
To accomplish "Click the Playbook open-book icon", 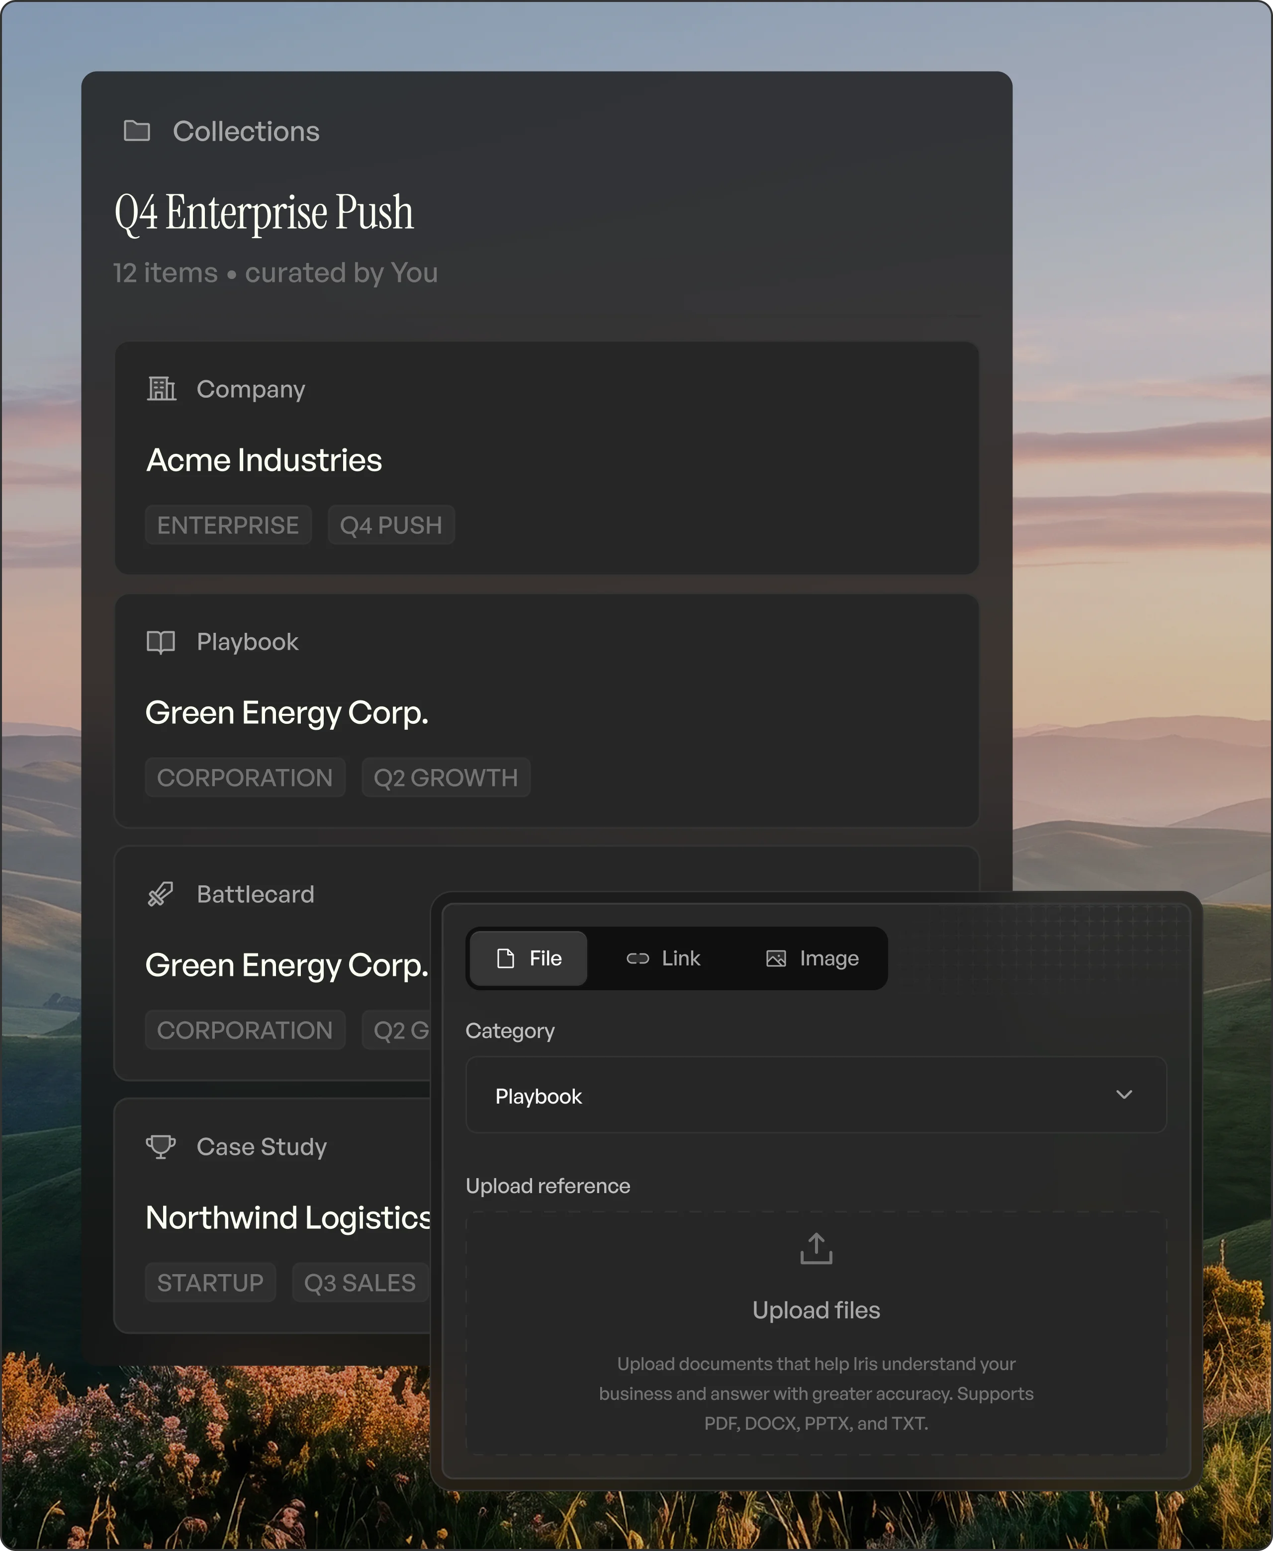I will click(161, 642).
